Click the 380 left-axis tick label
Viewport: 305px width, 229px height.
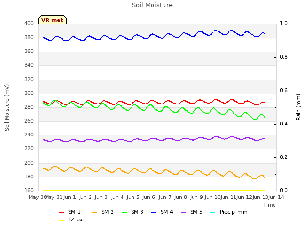pyautogui.click(x=29, y=37)
